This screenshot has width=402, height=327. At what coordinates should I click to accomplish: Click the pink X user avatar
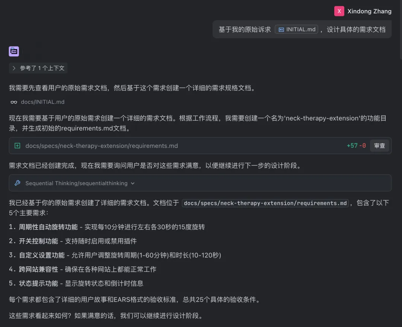tap(339, 11)
